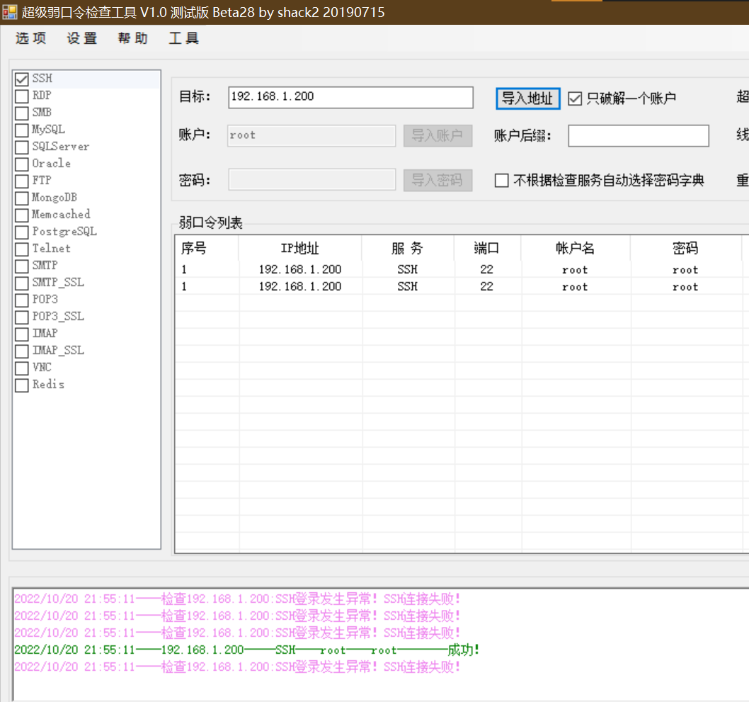
Task: Toggle 不根据检查服务自动选择密码字典 checkbox
Action: 501,180
